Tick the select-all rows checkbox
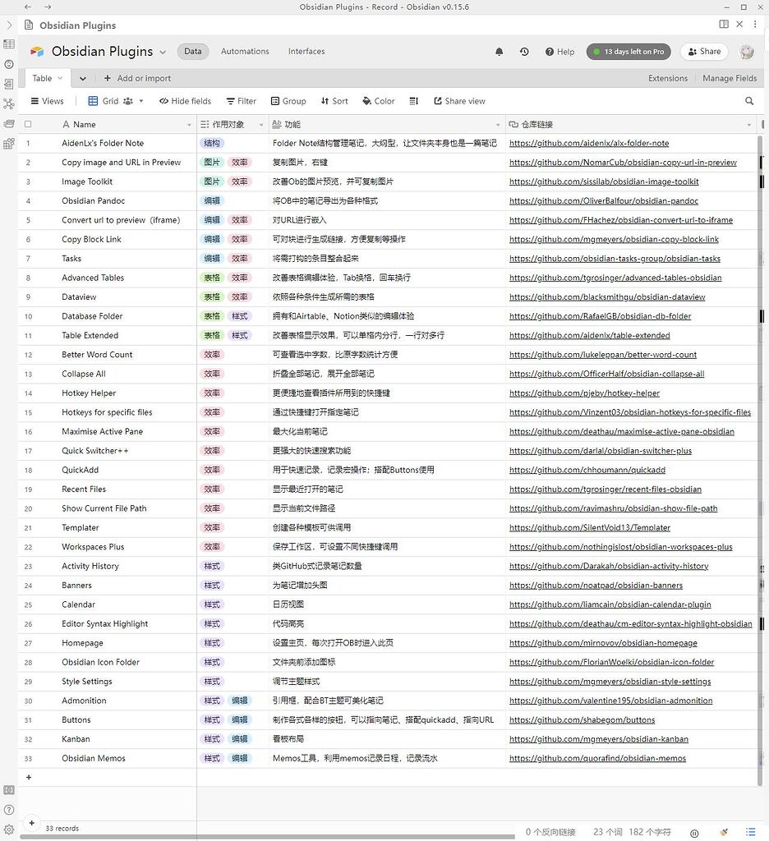The image size is (769, 841). pyautogui.click(x=28, y=124)
